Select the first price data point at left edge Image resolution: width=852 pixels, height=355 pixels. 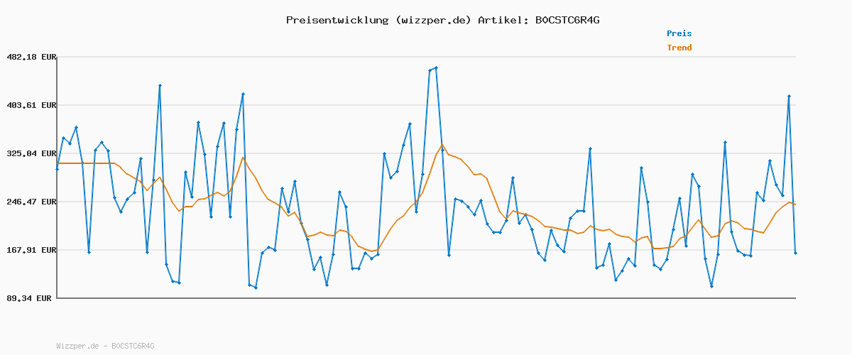(x=58, y=169)
